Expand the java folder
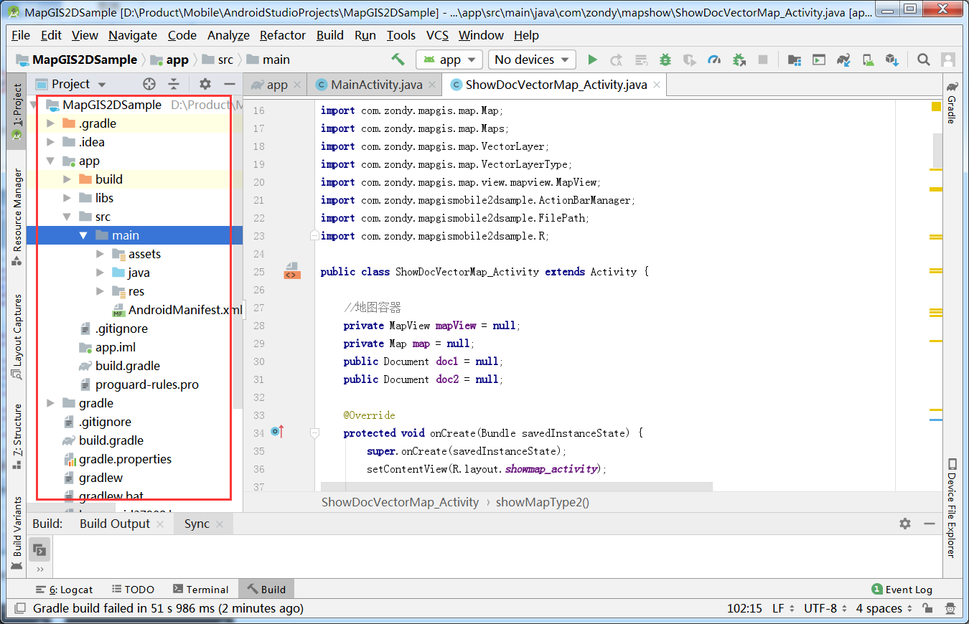This screenshot has height=624, width=969. click(100, 273)
